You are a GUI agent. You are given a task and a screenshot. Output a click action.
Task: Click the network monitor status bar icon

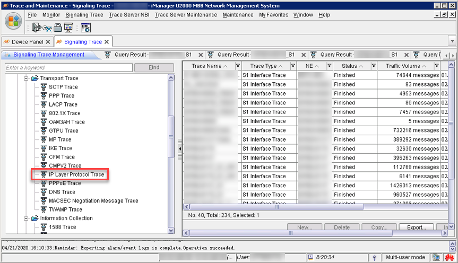tap(436, 257)
